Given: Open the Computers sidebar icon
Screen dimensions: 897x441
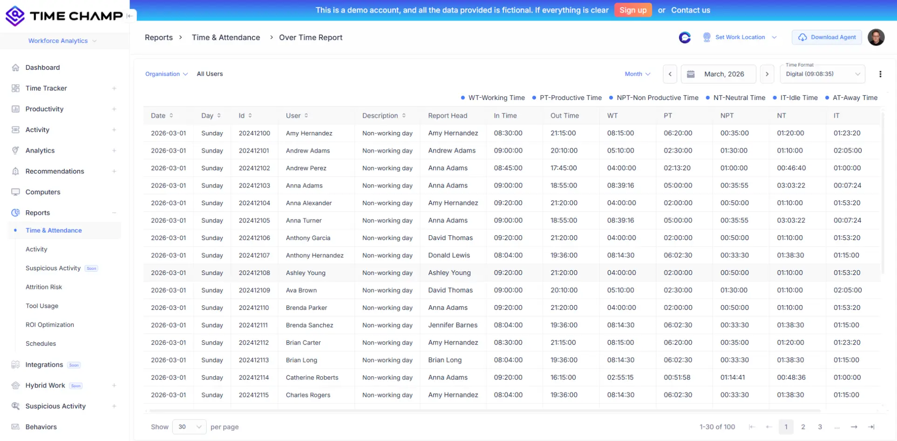Looking at the screenshot, I should pyautogui.click(x=16, y=192).
